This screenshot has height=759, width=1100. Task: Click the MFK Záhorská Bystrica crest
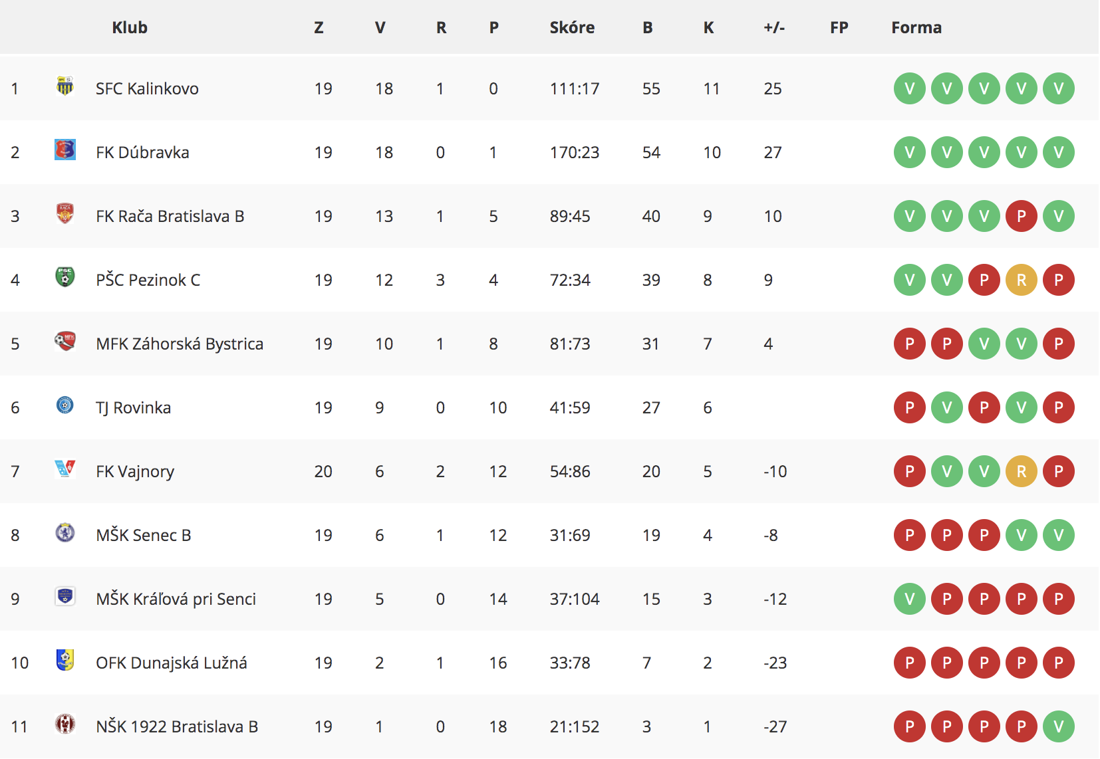pyautogui.click(x=65, y=342)
